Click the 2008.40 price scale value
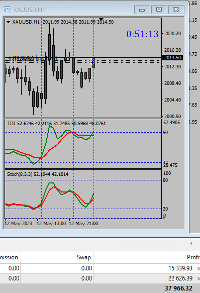Viewport: 200px width, 293px height. coord(172,83)
